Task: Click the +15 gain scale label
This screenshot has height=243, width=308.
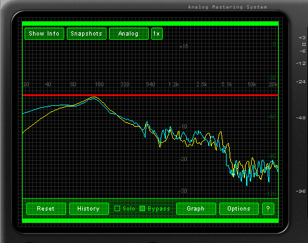Action: coord(184,47)
